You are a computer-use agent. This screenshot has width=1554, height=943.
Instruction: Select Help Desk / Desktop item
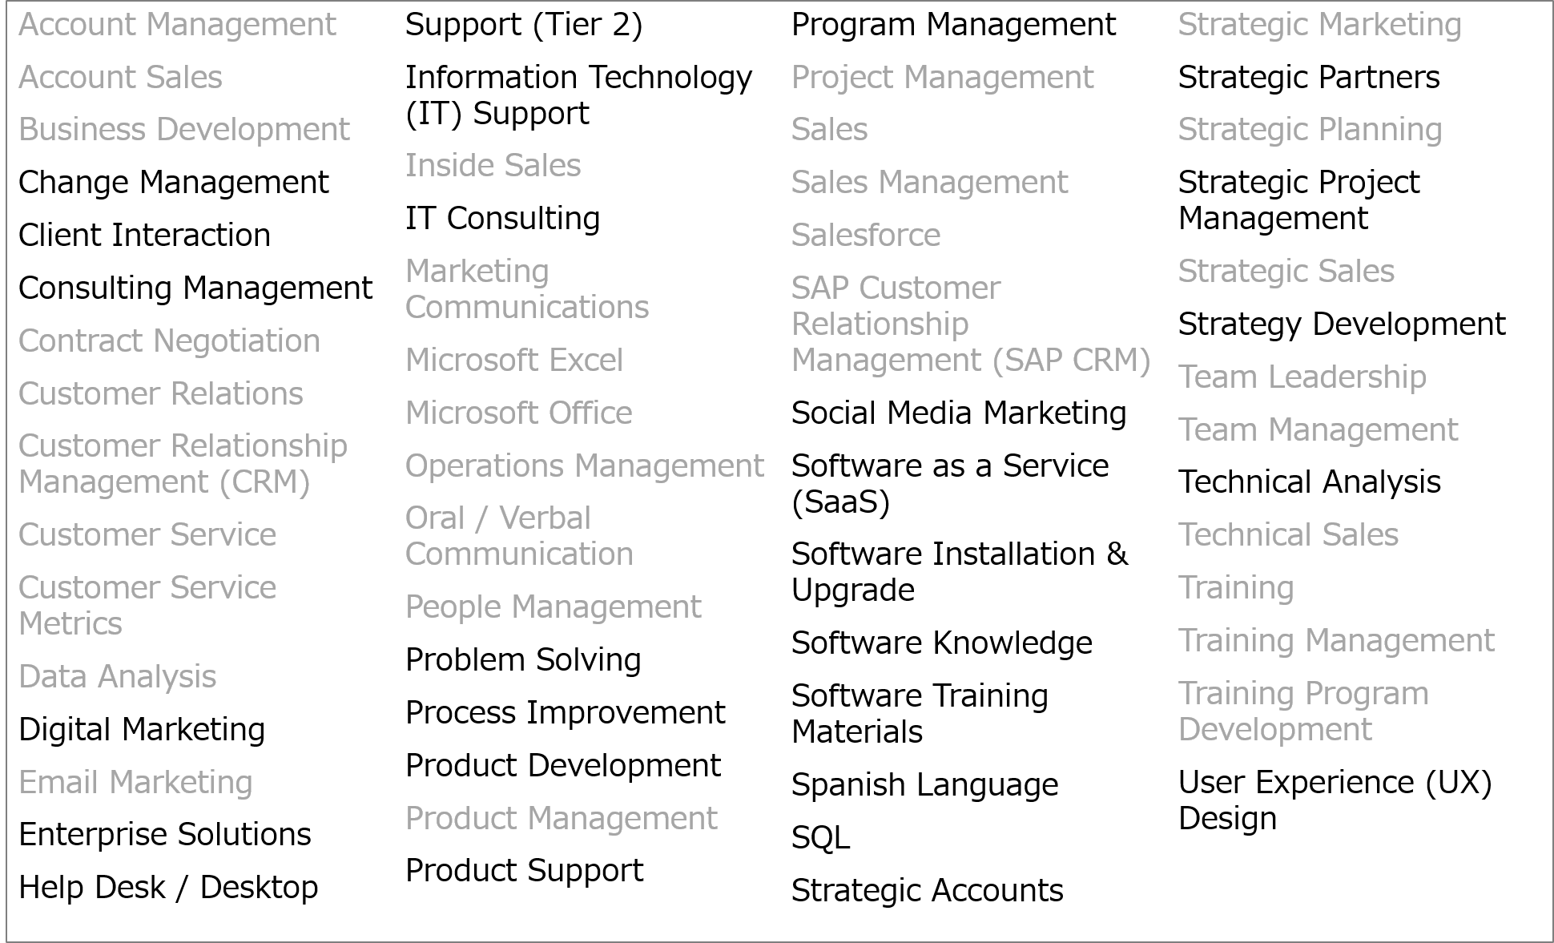point(168,888)
